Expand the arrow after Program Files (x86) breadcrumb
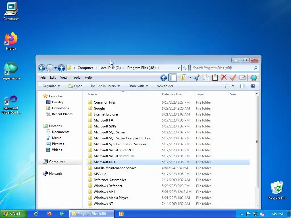Screen dimensions: 291x218 159,68
